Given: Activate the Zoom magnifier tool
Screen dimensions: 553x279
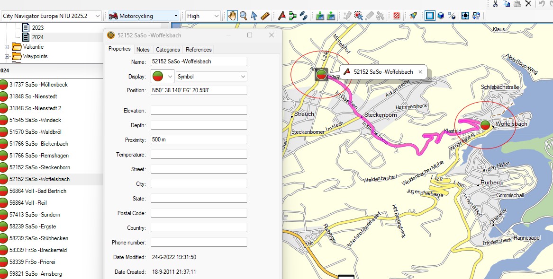Looking at the screenshot, I should point(243,16).
